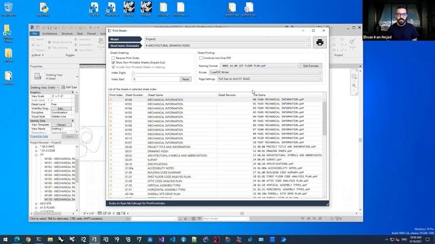This screenshot has height=244, width=435.
Task: Open the Architecture ribbon tab in Revit
Action: tap(50, 33)
